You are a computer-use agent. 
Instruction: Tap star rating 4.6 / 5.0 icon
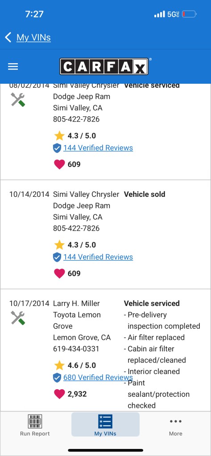point(59,365)
